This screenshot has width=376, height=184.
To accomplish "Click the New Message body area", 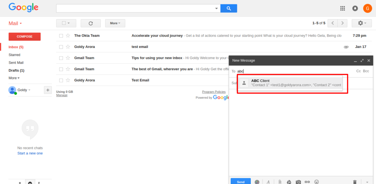I will 301,133.
